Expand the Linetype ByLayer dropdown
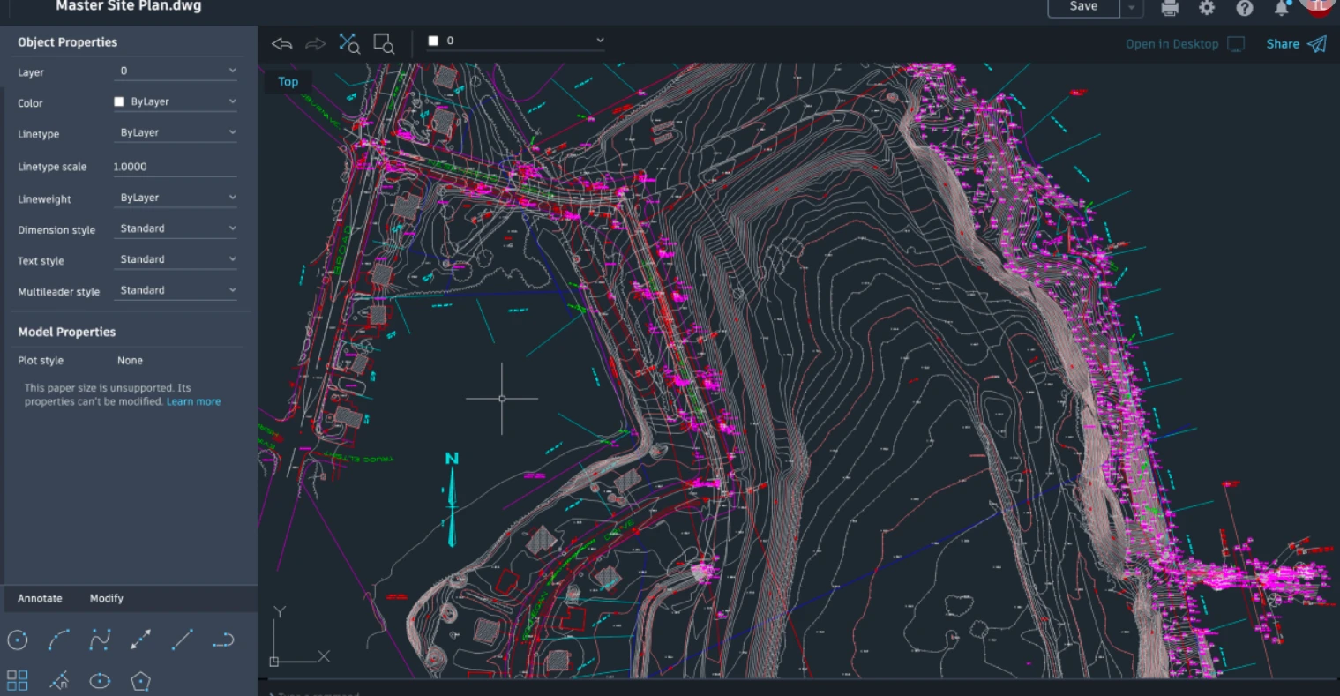 click(x=176, y=132)
